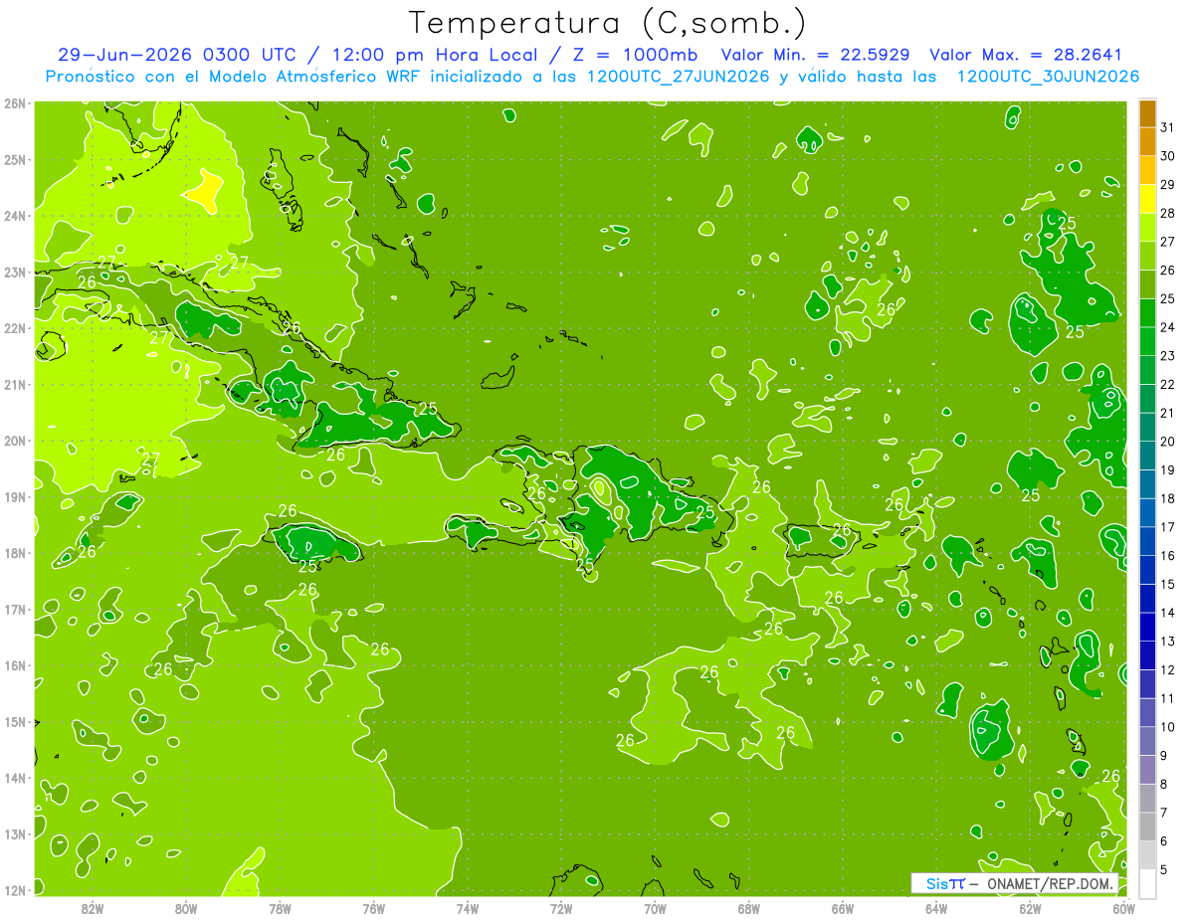Click the '70W' longitude axis label
The height and width of the screenshot is (922, 1194).
(x=655, y=908)
